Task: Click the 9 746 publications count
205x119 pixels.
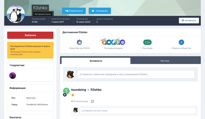Action: pyautogui.click(x=35, y=22)
